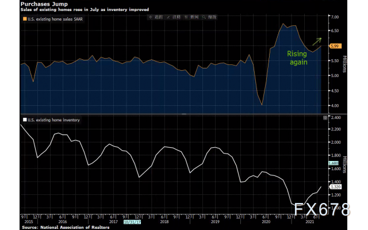The image size is (368, 230).
Task: Select the 5.99 last-value tag on sales axis
Action: pos(336,45)
